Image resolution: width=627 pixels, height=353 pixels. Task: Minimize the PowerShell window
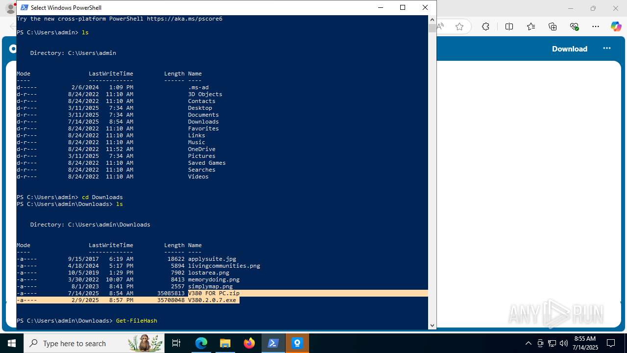[x=381, y=7]
